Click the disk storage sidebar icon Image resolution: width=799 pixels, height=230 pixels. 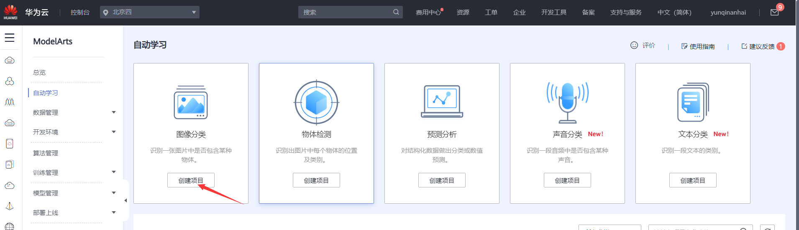pyautogui.click(x=10, y=123)
